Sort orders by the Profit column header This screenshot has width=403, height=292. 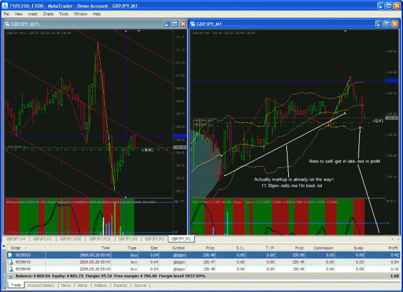pos(393,248)
